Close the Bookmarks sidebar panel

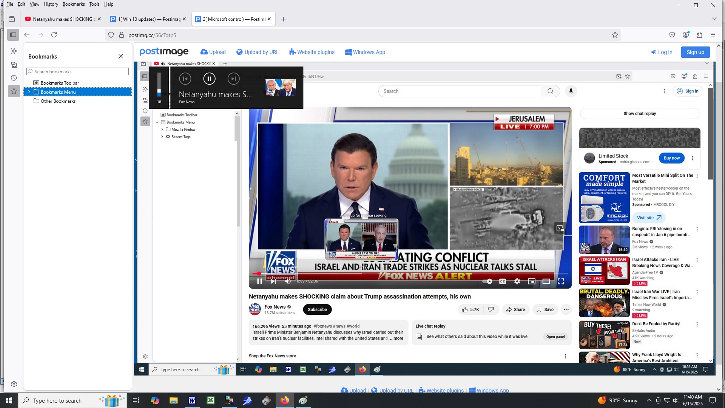tap(121, 56)
